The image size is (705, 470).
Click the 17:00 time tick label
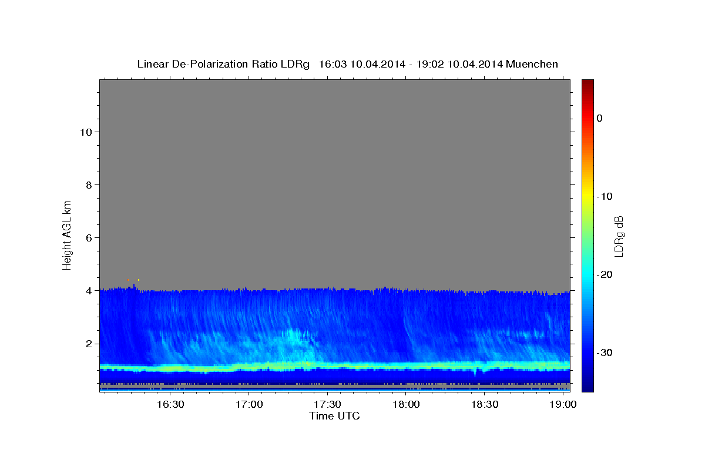(x=249, y=405)
